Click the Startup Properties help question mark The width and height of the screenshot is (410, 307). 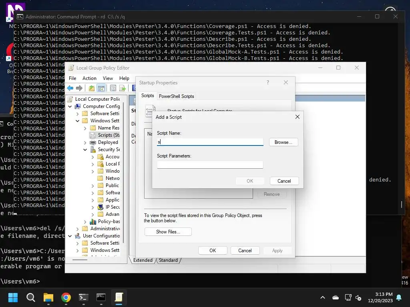[268, 82]
